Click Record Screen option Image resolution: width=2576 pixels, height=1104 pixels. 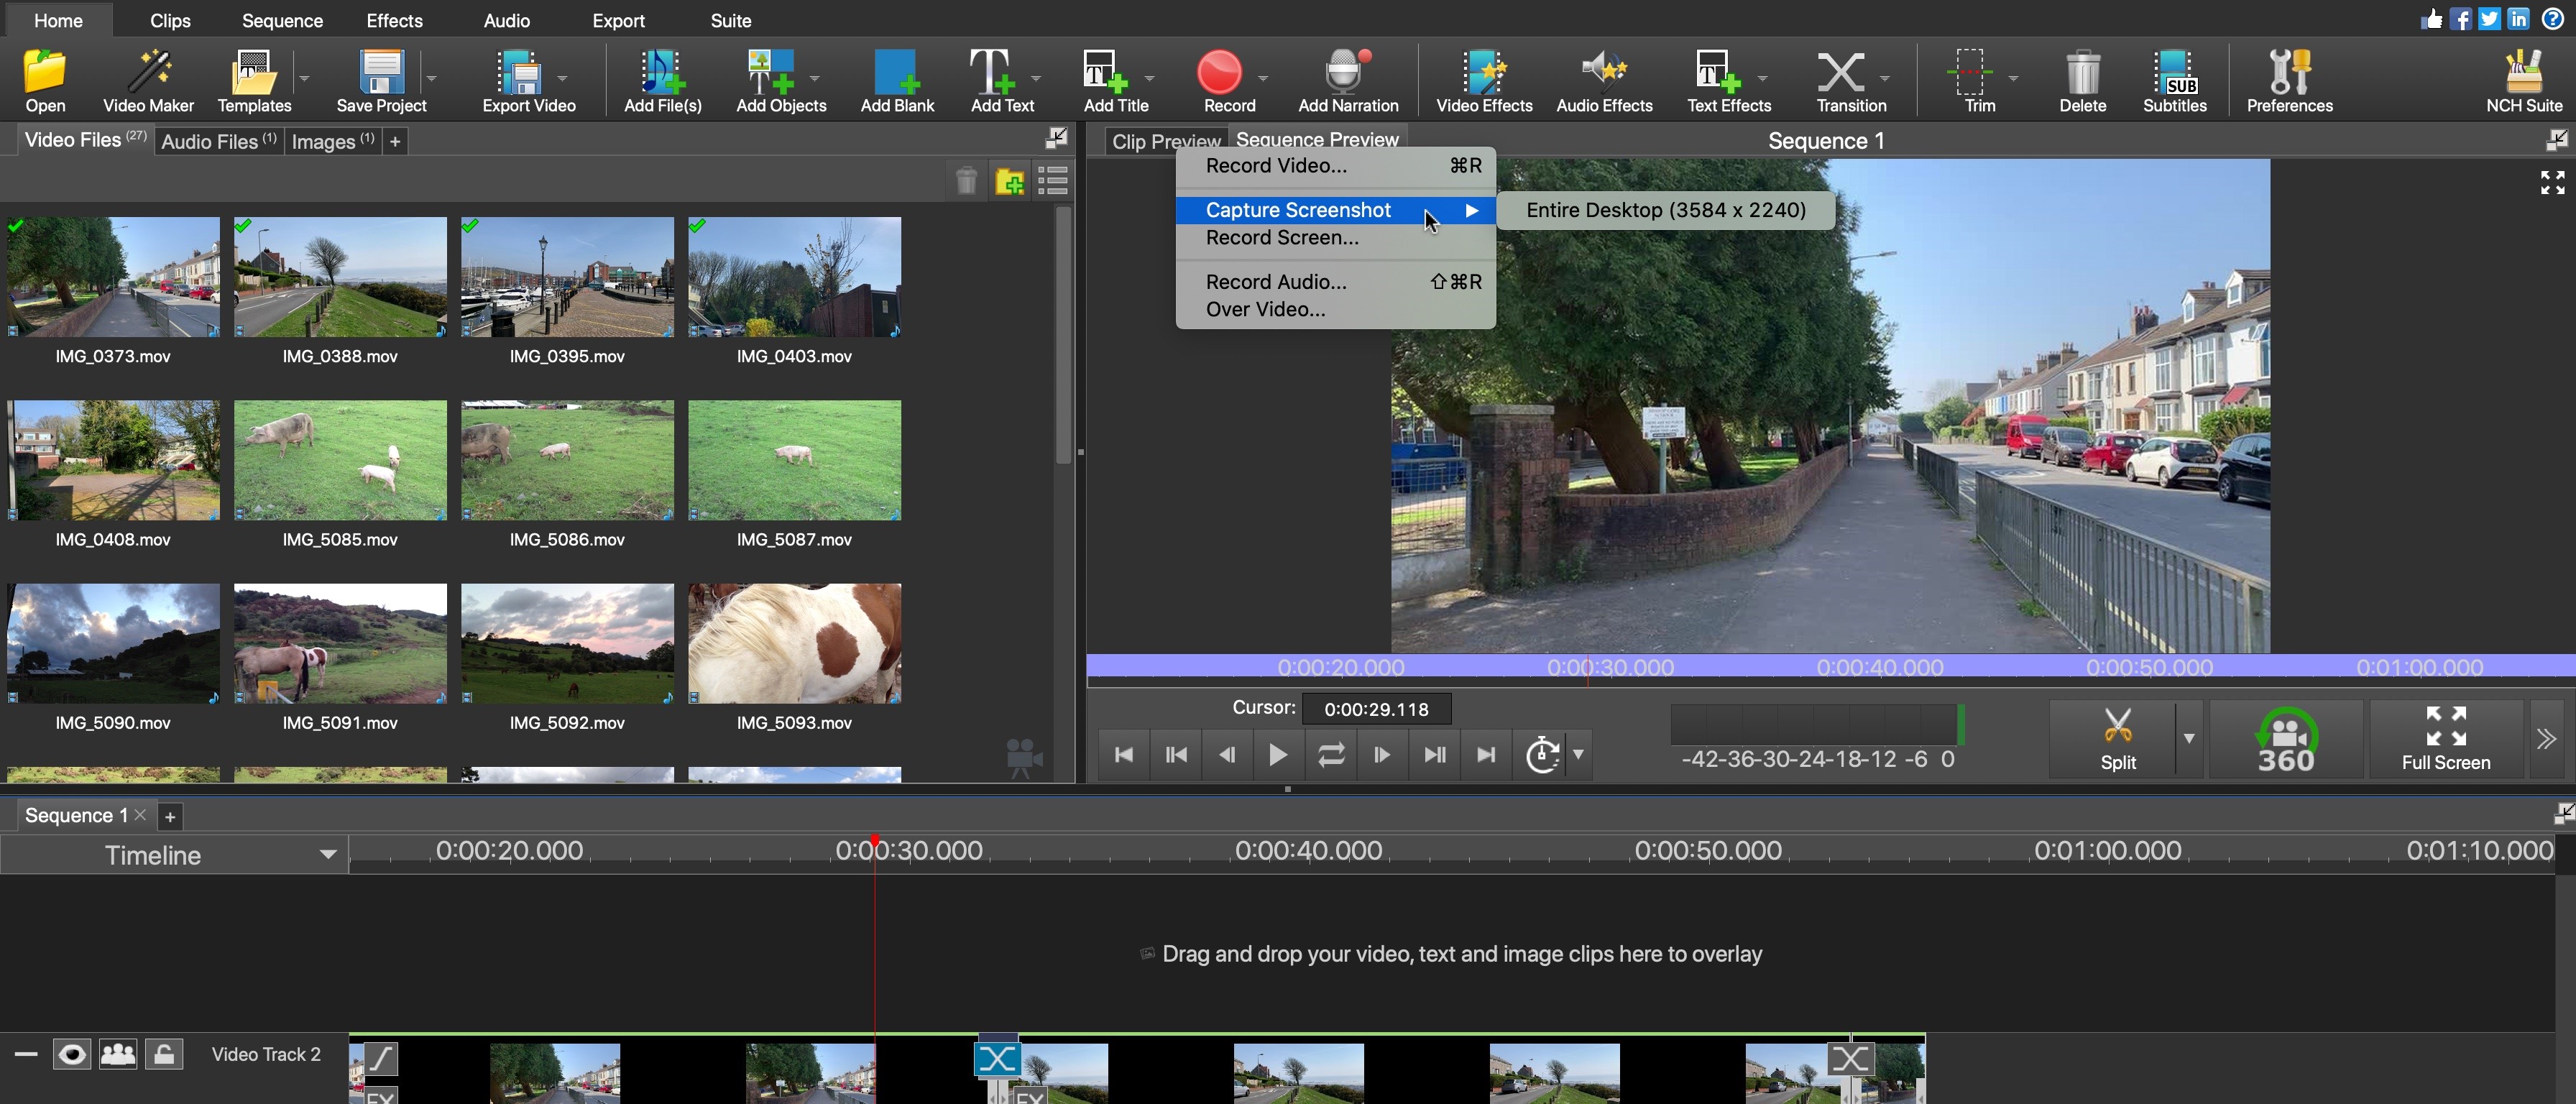[x=1283, y=238]
